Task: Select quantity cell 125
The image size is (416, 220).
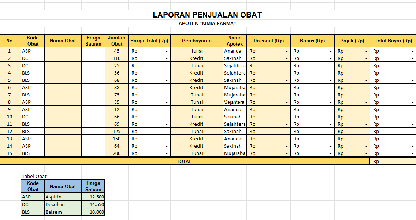Action: pyautogui.click(x=117, y=131)
